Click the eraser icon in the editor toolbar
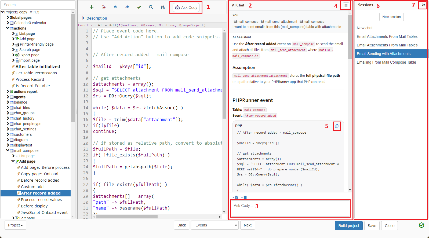 (104, 7)
